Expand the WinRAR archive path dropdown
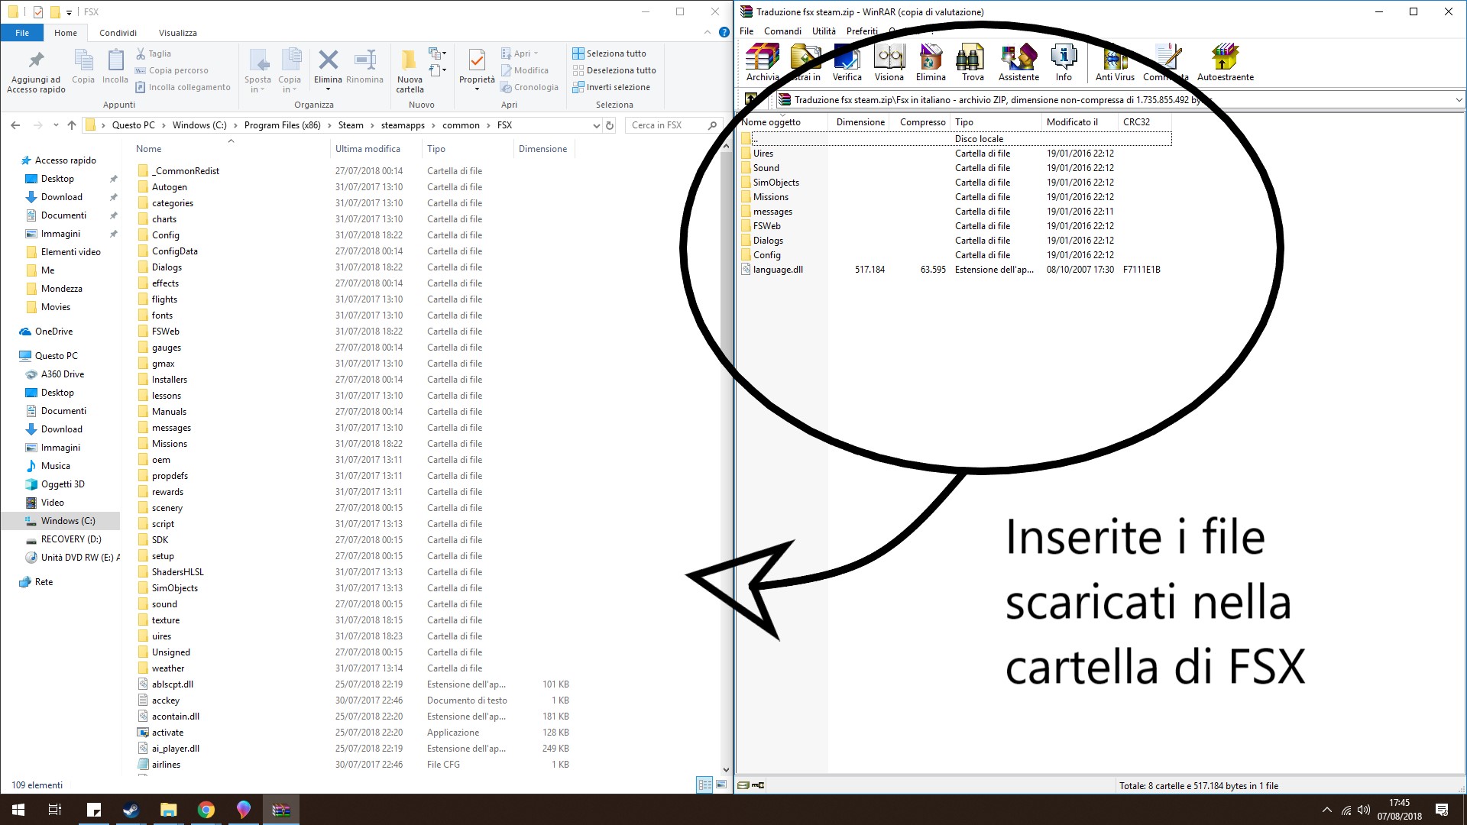Screen dimensions: 1467x825 (1458, 100)
